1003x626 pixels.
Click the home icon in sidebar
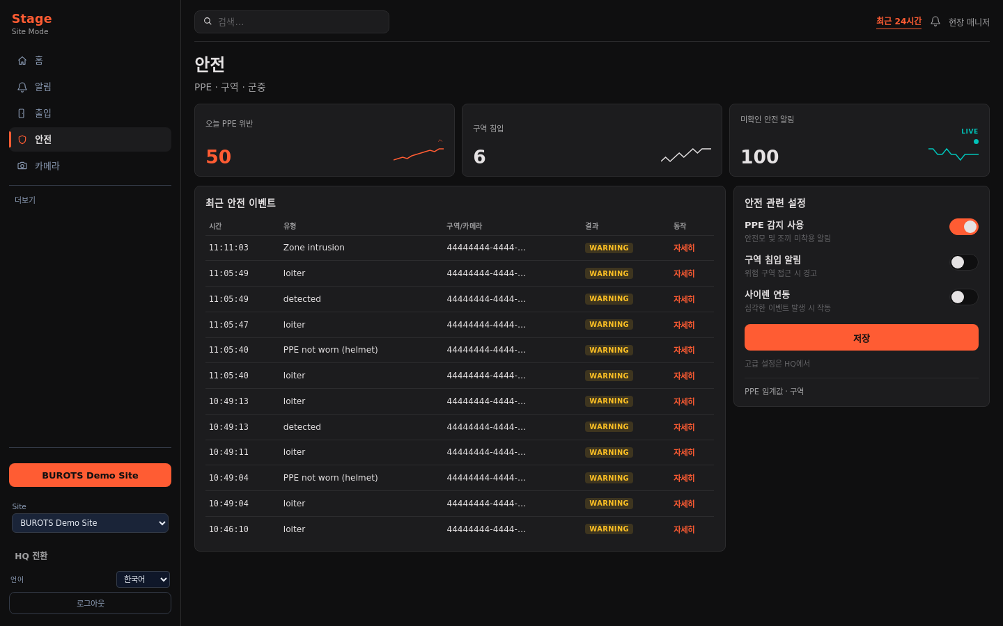22,61
